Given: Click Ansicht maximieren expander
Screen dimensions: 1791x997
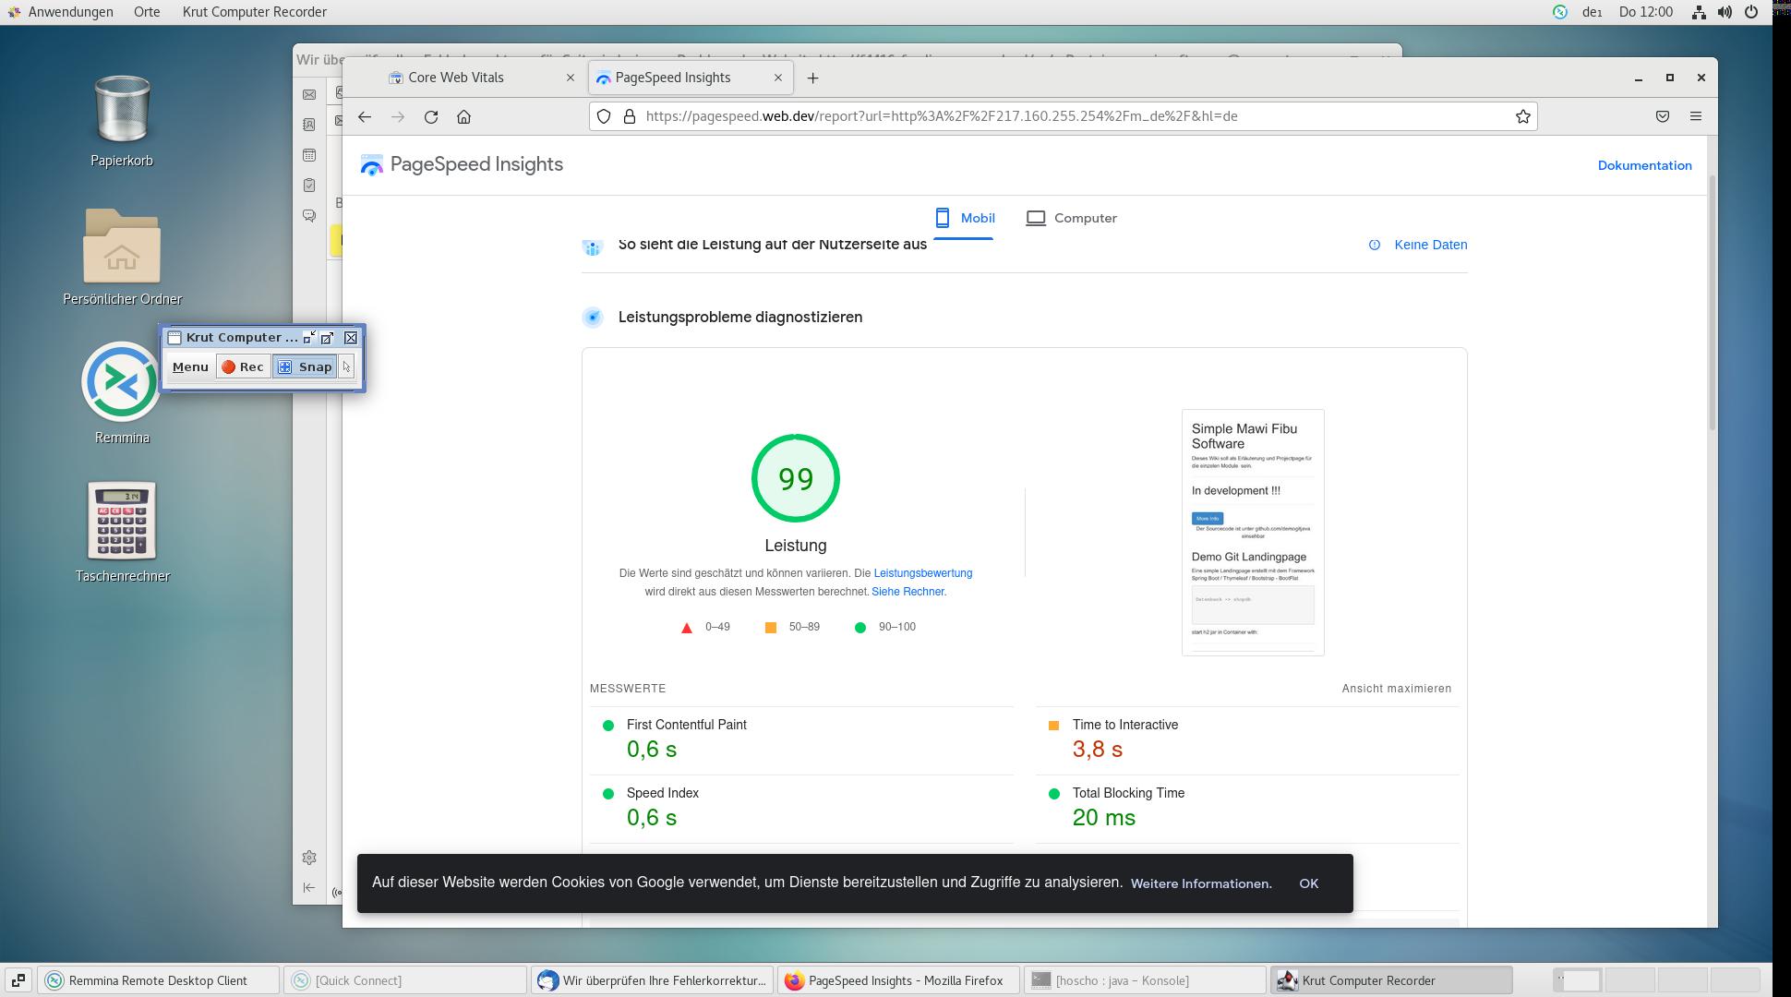Looking at the screenshot, I should (x=1396, y=689).
